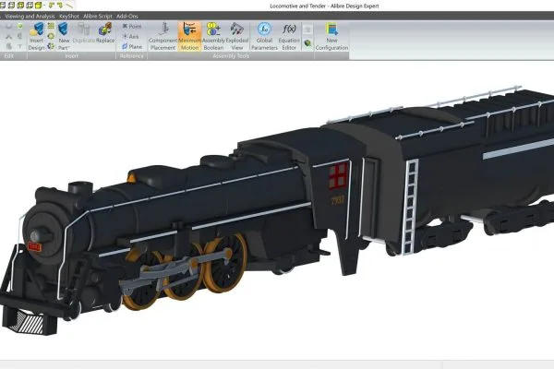Open the Assembly Boolean tool
The width and height of the screenshot is (554, 369).
[213, 36]
